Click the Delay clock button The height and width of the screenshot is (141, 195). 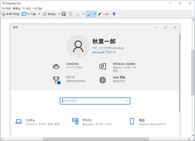[49, 14]
